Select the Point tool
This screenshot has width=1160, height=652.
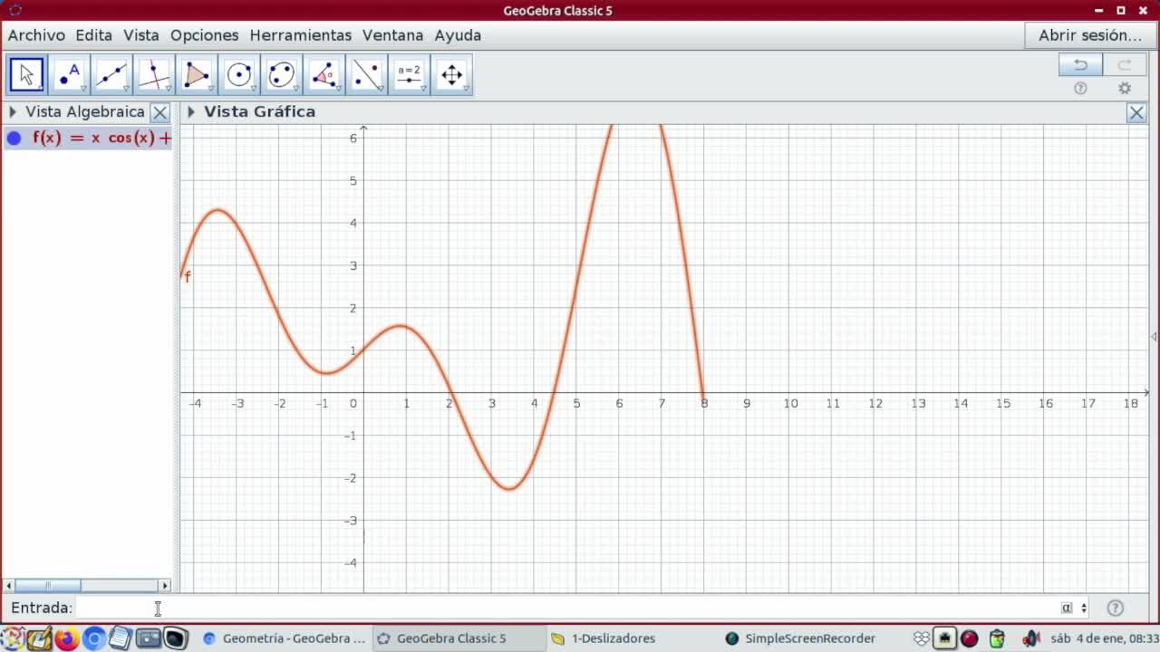69,75
